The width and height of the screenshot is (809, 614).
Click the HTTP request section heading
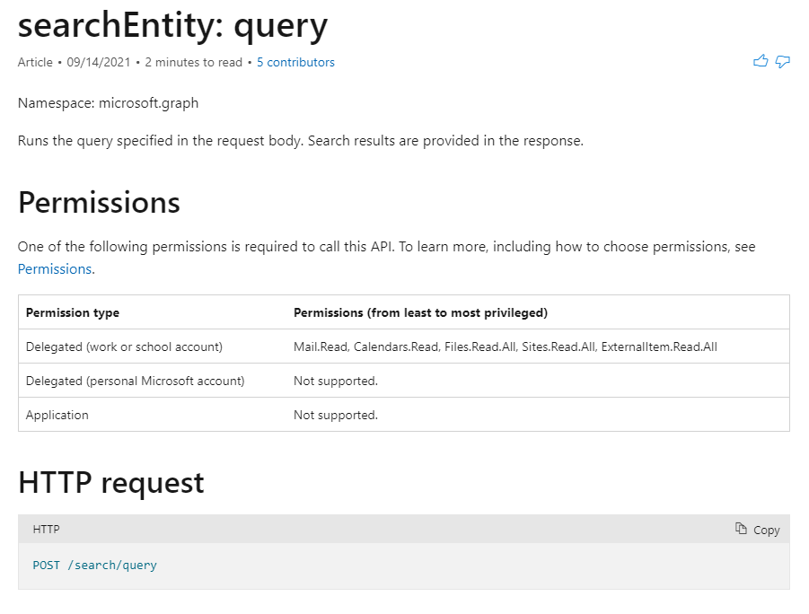pos(110,483)
